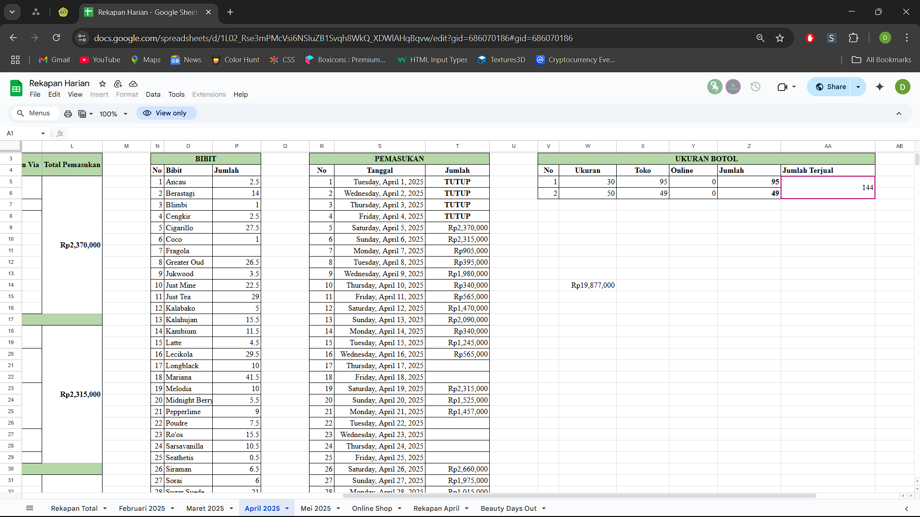This screenshot has height=517, width=920.
Task: Switch to Mei 2025 sheet tab
Action: pos(315,508)
